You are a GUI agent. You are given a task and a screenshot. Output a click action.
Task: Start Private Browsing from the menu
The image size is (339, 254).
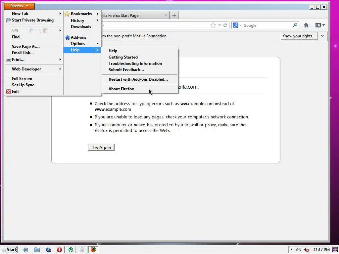coord(33,20)
